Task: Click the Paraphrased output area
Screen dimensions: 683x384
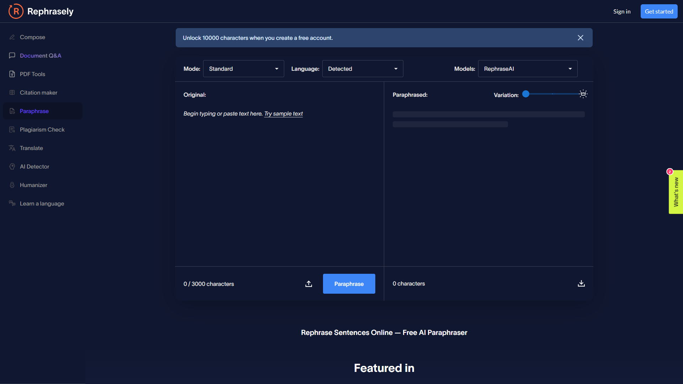Action: click(x=488, y=185)
